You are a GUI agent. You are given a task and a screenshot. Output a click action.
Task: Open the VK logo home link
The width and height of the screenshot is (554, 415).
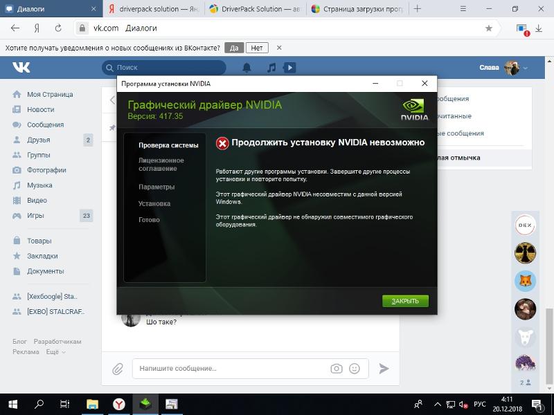click(21, 67)
